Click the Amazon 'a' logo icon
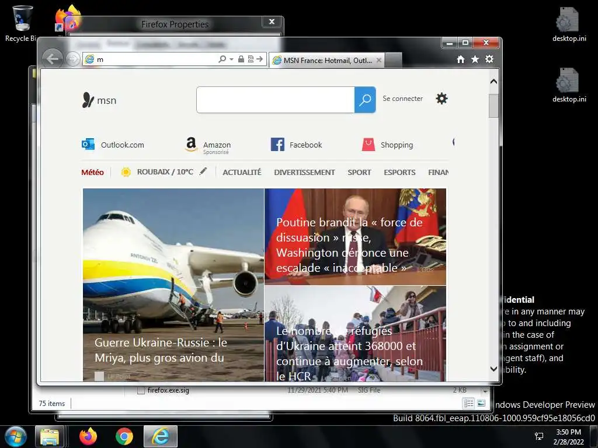This screenshot has width=598, height=448. tap(191, 145)
